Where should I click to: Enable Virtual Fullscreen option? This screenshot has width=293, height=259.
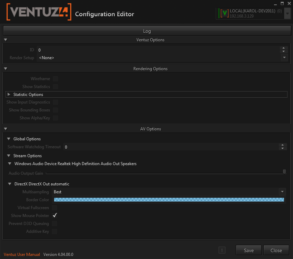coord(54,208)
